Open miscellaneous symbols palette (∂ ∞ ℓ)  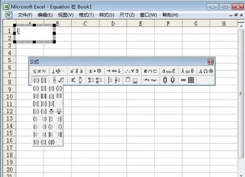[x=169, y=71]
